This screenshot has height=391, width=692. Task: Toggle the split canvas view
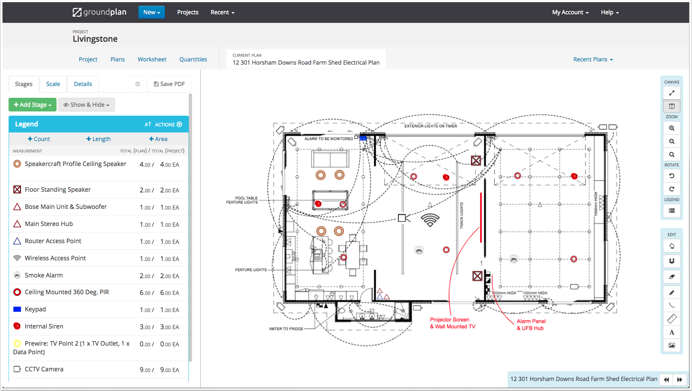pyautogui.click(x=672, y=106)
